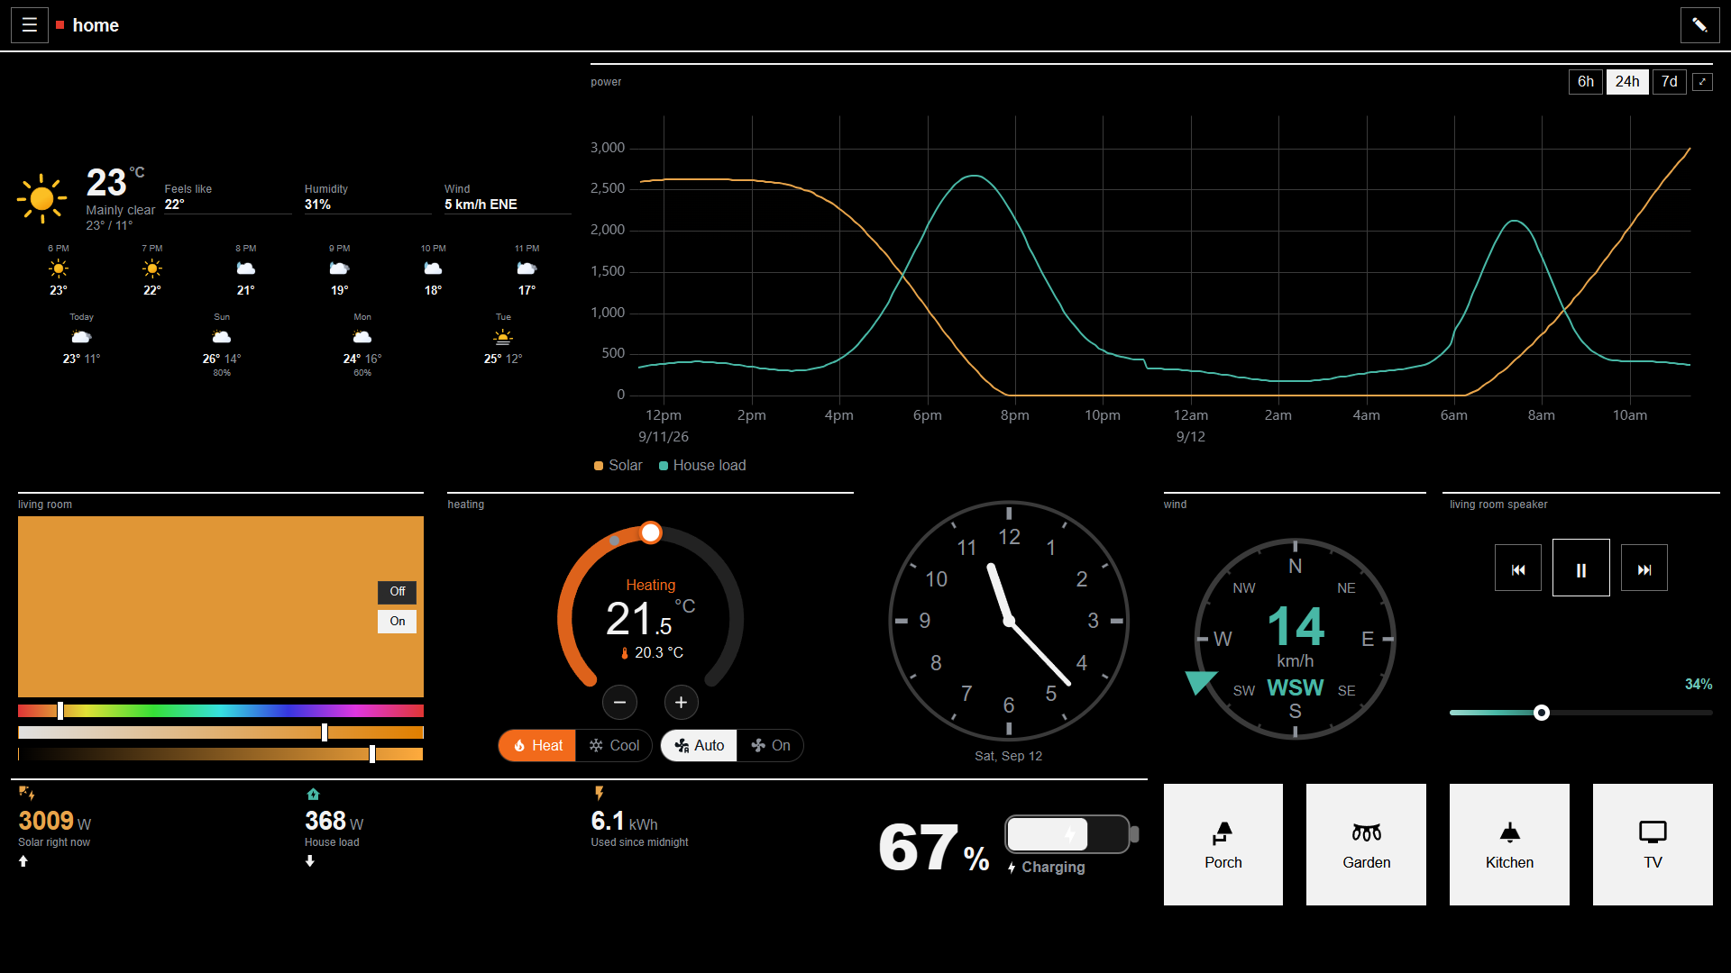Expand the power chart to fullscreen

[x=1702, y=82]
